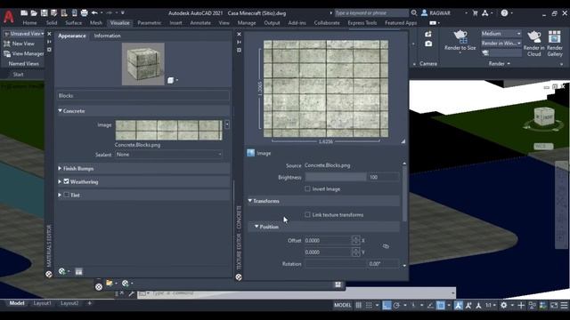The image size is (570, 320).
Task: Click the material name field Blocks
Action: tap(143, 96)
